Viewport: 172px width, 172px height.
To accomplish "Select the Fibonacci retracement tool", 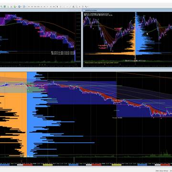I will pyautogui.click(x=76, y=7).
